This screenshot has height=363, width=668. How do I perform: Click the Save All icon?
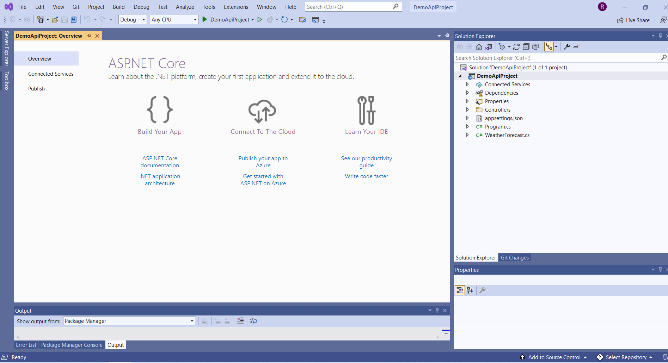(x=74, y=20)
